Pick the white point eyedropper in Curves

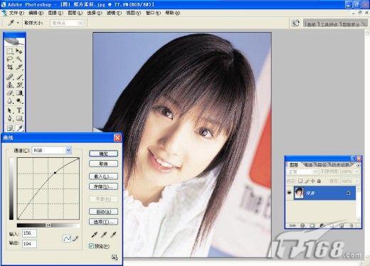(x=113, y=235)
